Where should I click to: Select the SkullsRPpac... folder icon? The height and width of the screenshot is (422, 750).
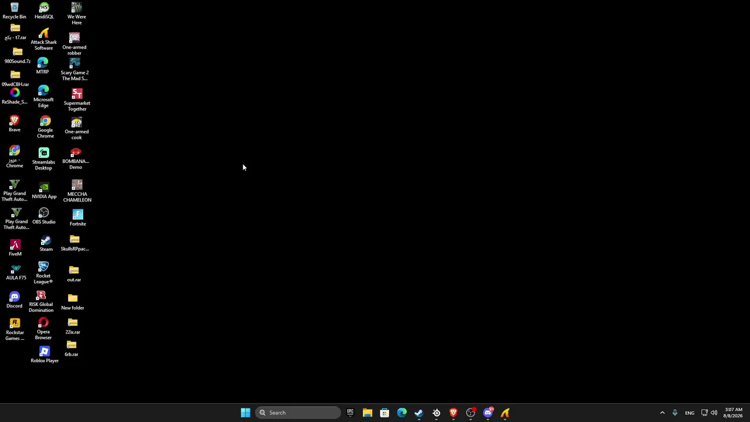pos(74,243)
